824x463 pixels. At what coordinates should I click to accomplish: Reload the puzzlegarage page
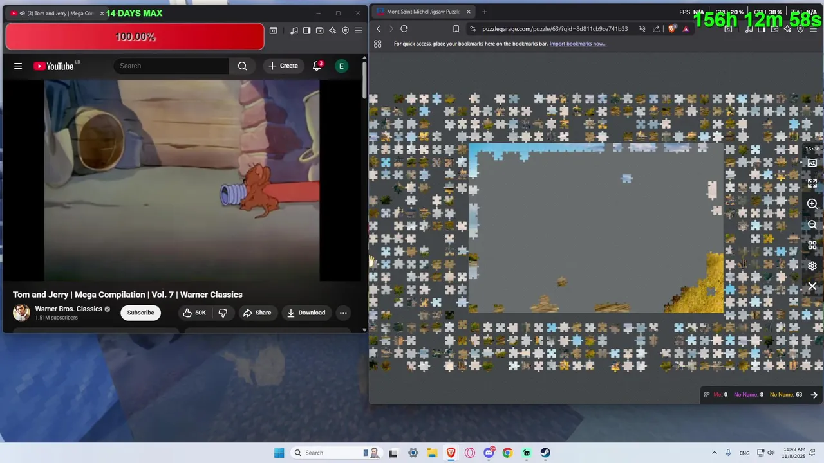tap(404, 29)
